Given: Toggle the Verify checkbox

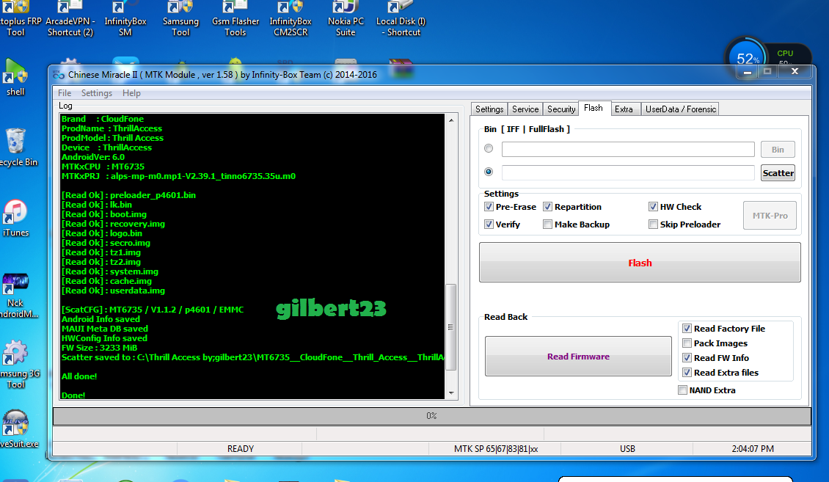Looking at the screenshot, I should [x=489, y=224].
